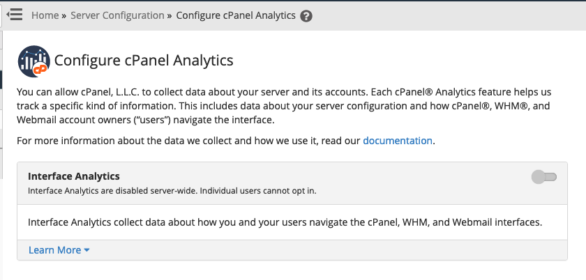Open the help question mark icon
Screen dimensions: 586x280
click(306, 15)
